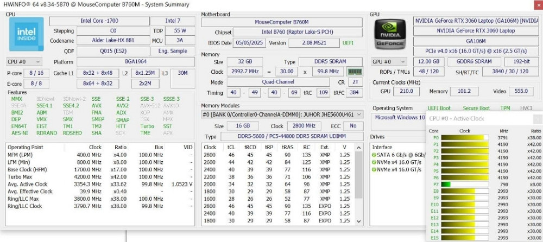
Task: Click the NVIDIA GeForce logo
Action: (x=390, y=34)
